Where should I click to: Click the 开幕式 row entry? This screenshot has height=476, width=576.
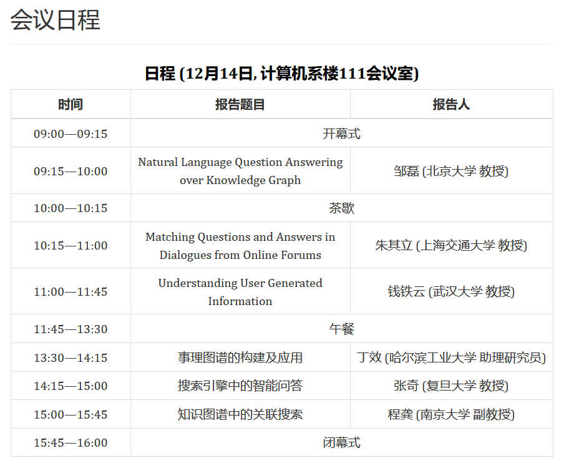point(341,134)
